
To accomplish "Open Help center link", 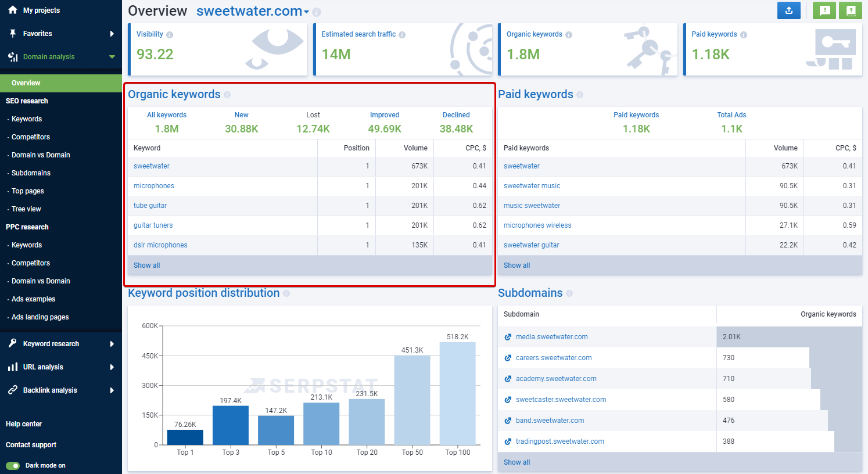I will pos(24,424).
